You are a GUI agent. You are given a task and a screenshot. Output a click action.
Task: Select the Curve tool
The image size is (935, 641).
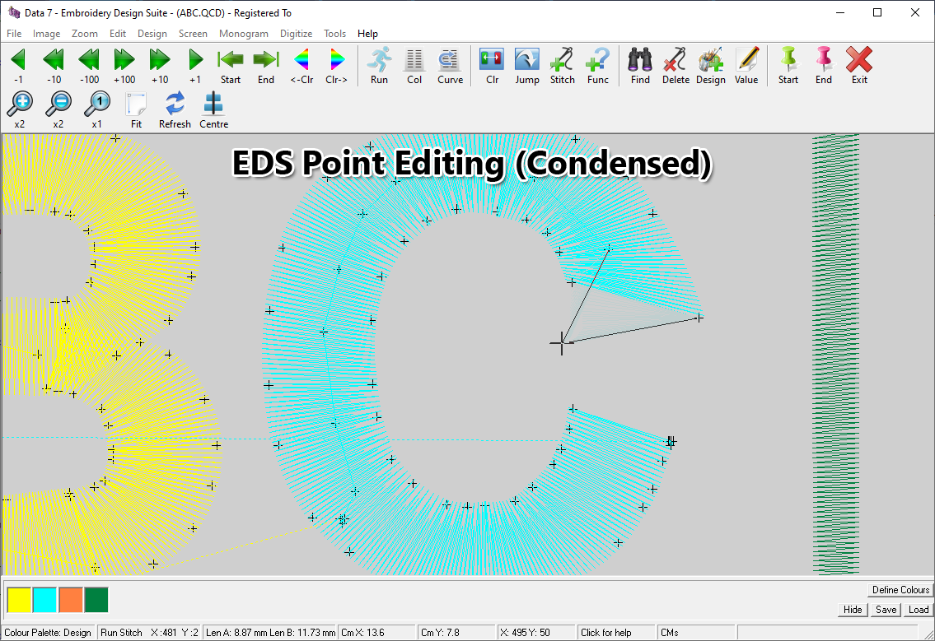point(450,66)
